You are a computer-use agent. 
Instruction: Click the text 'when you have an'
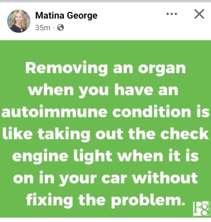[103, 90]
